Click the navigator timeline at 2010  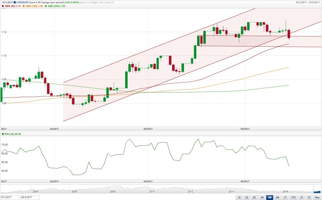[152, 192]
